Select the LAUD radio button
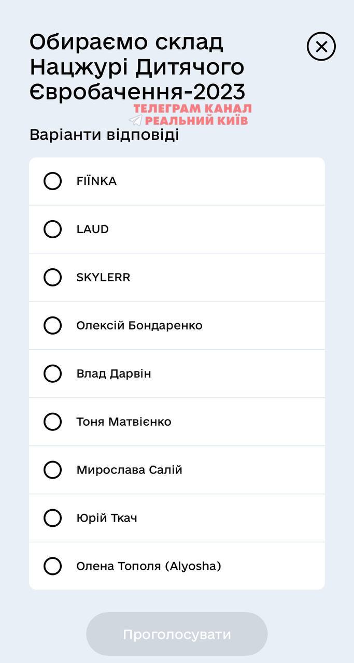354x663 pixels. pyautogui.click(x=52, y=229)
